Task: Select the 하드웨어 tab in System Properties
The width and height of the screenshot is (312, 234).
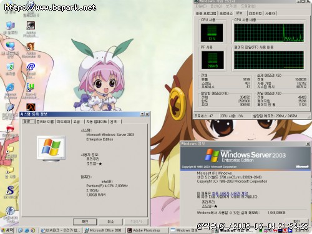Action: tap(64, 122)
